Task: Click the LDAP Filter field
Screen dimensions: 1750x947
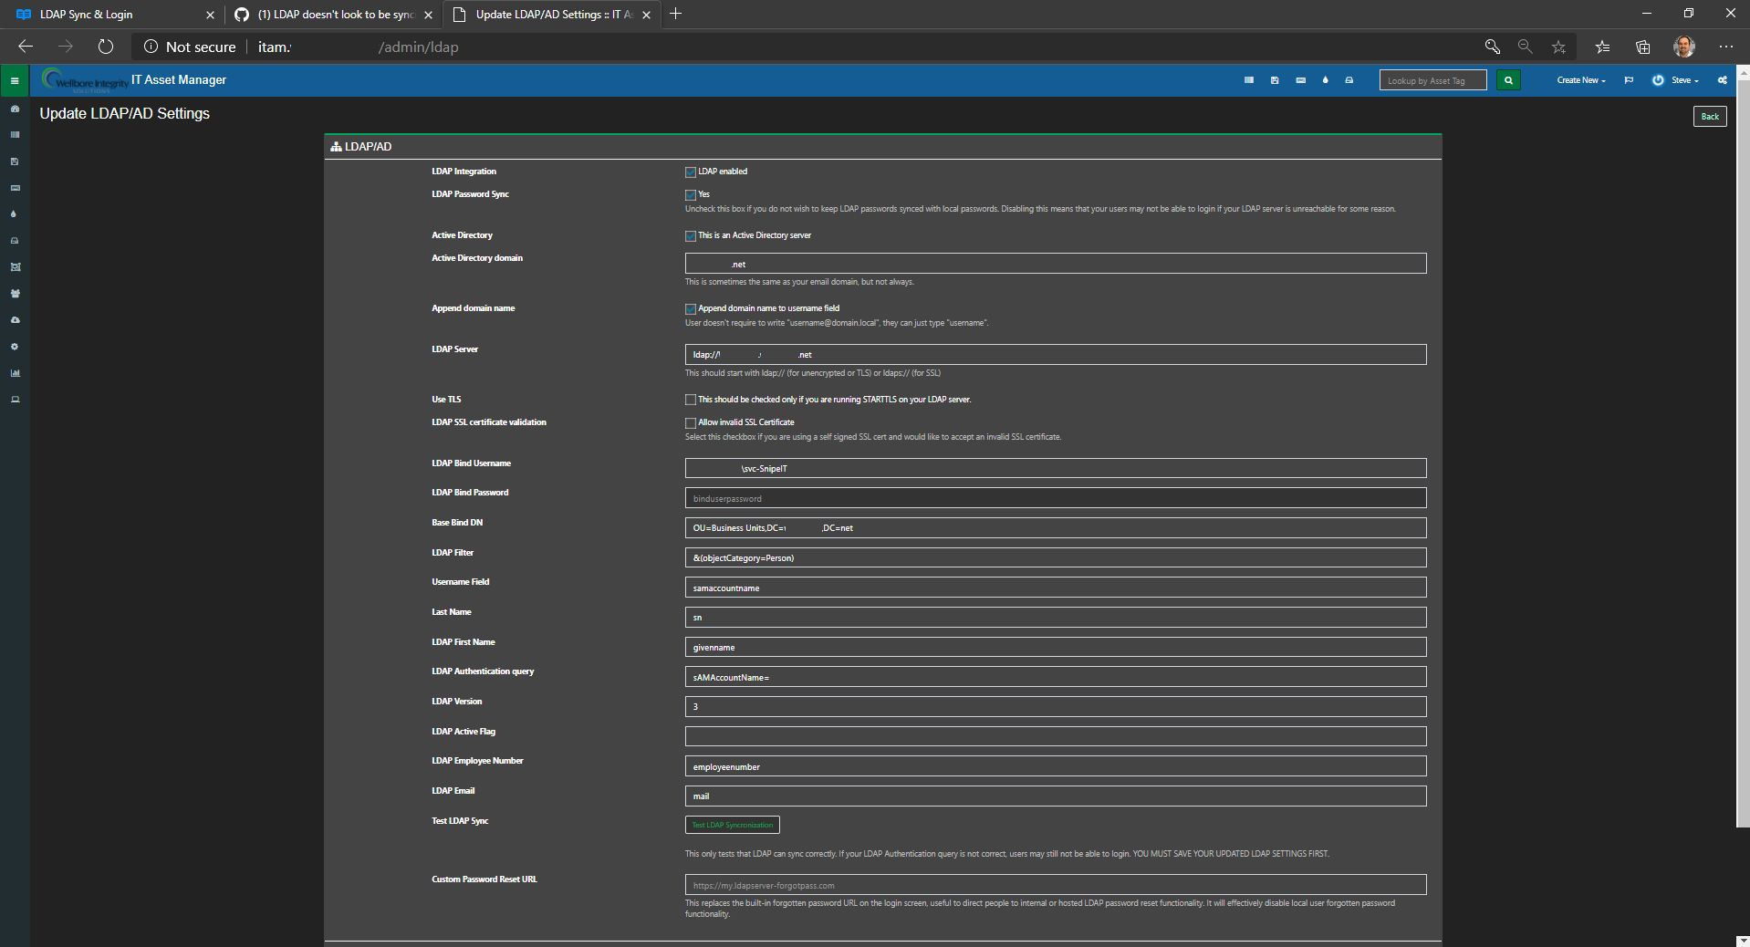Action: pyautogui.click(x=1056, y=557)
